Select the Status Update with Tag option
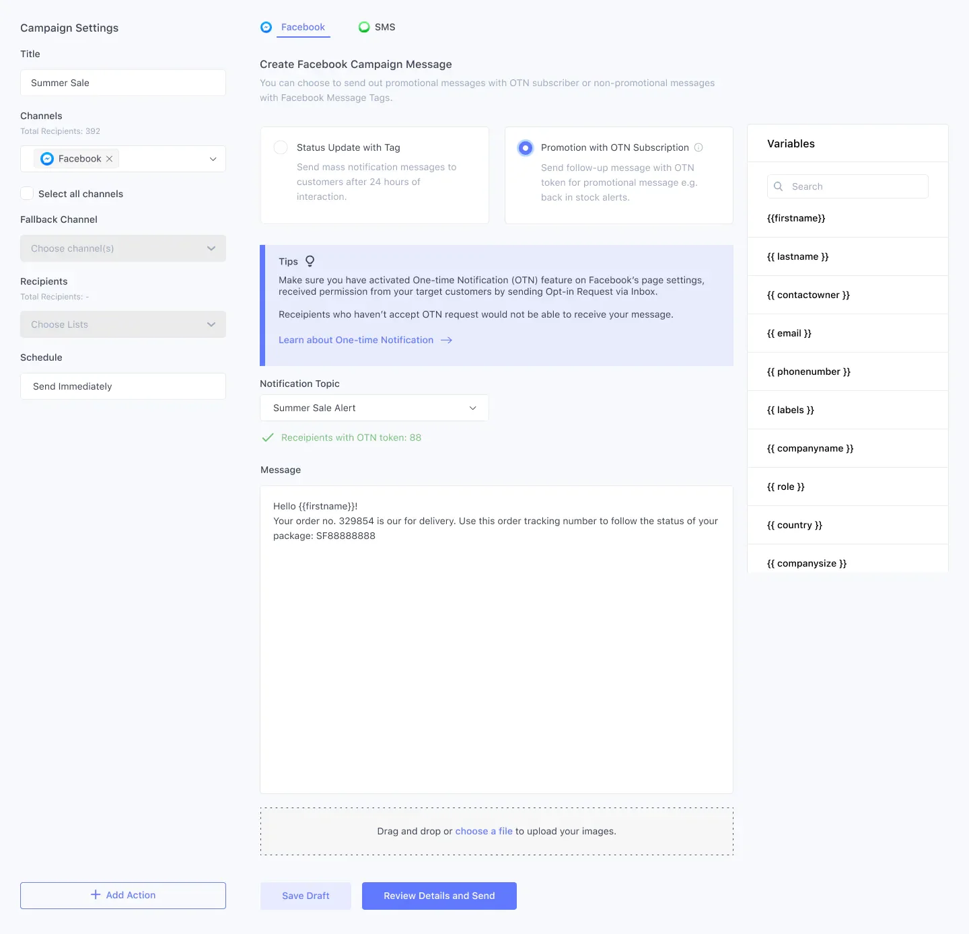This screenshot has height=934, width=969. point(281,147)
